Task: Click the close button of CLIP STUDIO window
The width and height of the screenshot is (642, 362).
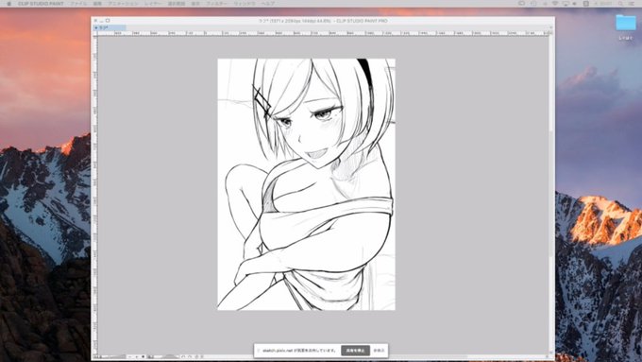Action: click(x=95, y=21)
